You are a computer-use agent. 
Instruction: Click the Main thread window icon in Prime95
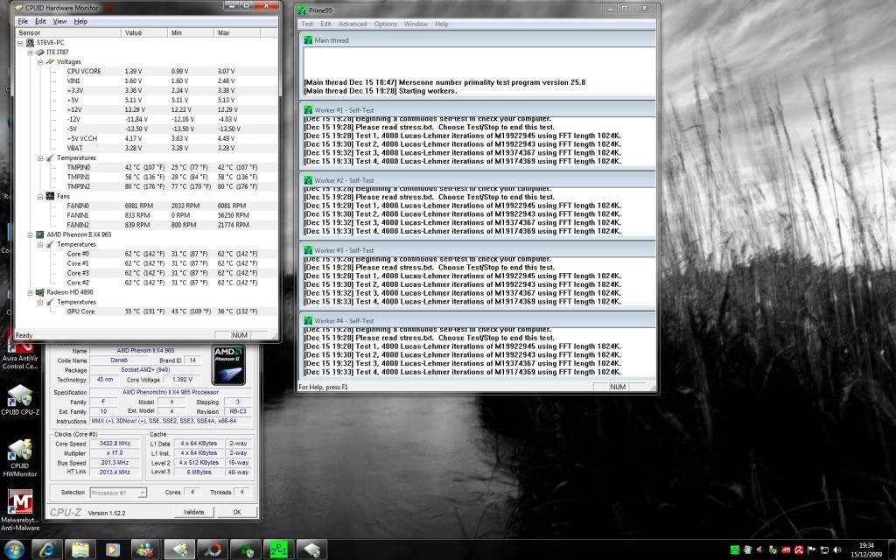pyautogui.click(x=309, y=40)
